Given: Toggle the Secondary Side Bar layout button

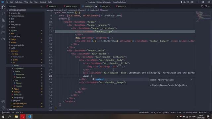Looking at the screenshot, I should (x=188, y=2).
